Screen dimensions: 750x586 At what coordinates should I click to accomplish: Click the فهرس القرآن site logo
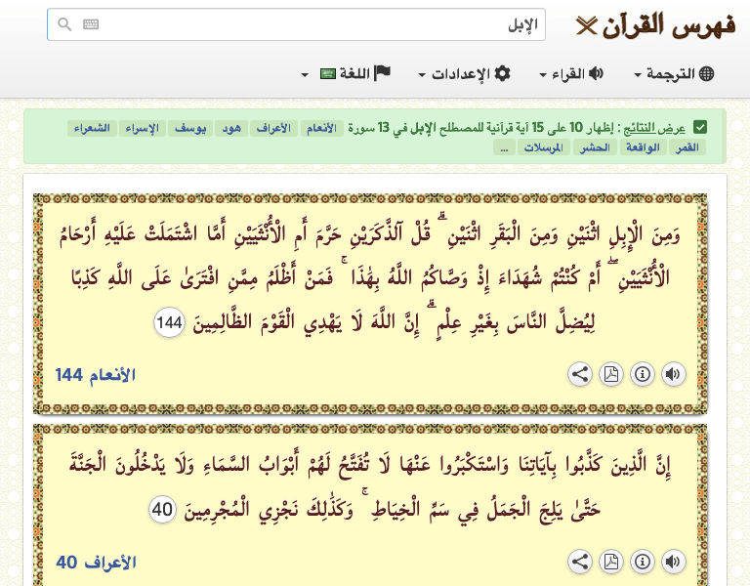(655, 25)
